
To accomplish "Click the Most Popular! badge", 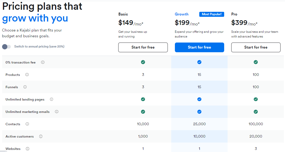I will (x=212, y=14).
